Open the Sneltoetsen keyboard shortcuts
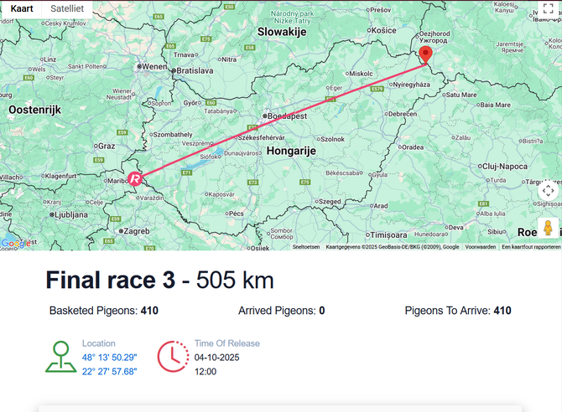Viewport: 562px width, 412px height. coord(306,247)
